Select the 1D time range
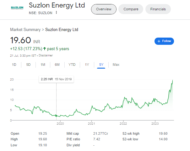190x151 pixels. [14, 65]
